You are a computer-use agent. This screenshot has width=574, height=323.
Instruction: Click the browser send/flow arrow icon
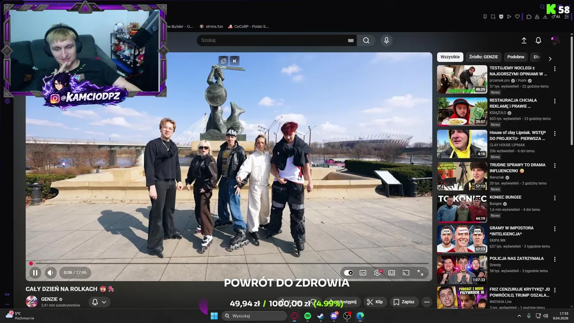point(509,17)
